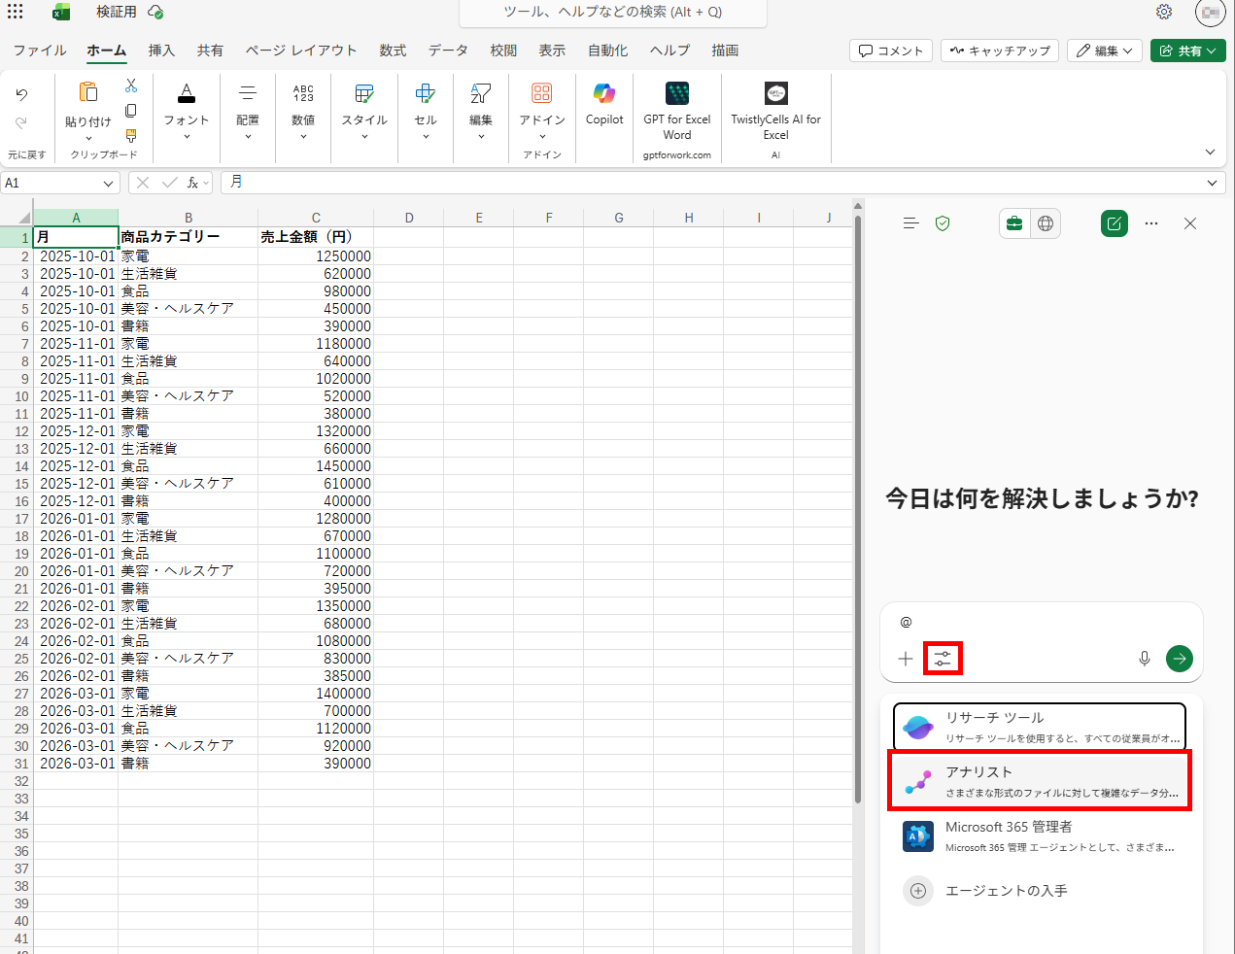
Task: Click the formula bar input field
Action: (709, 183)
